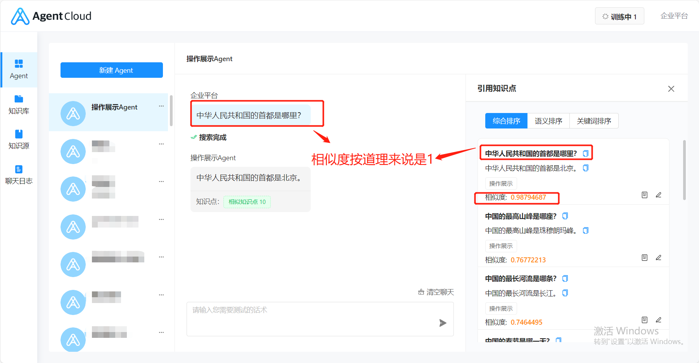This screenshot has height=363, width=699.
Task: Open more options for the seventh agent
Action: click(161, 332)
